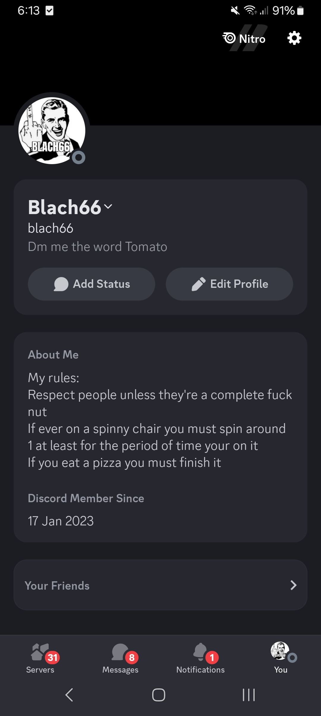Expand the Blach66 account switcher chevron
The height and width of the screenshot is (716, 321).
[108, 206]
